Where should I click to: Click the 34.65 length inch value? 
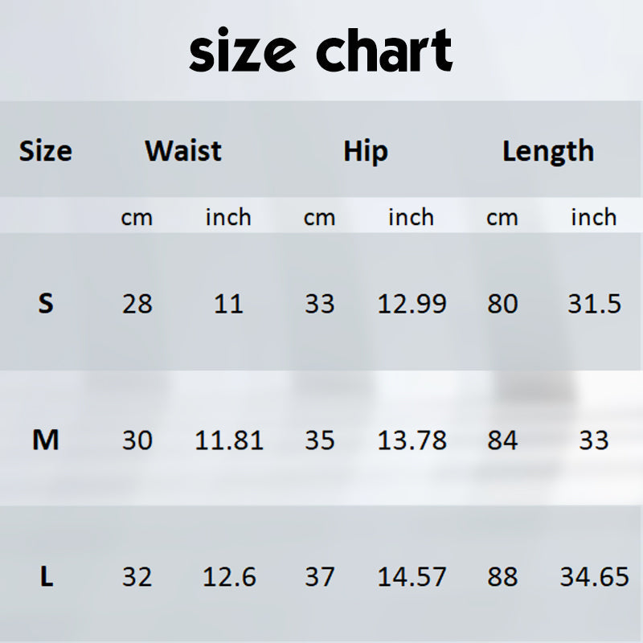click(x=594, y=576)
